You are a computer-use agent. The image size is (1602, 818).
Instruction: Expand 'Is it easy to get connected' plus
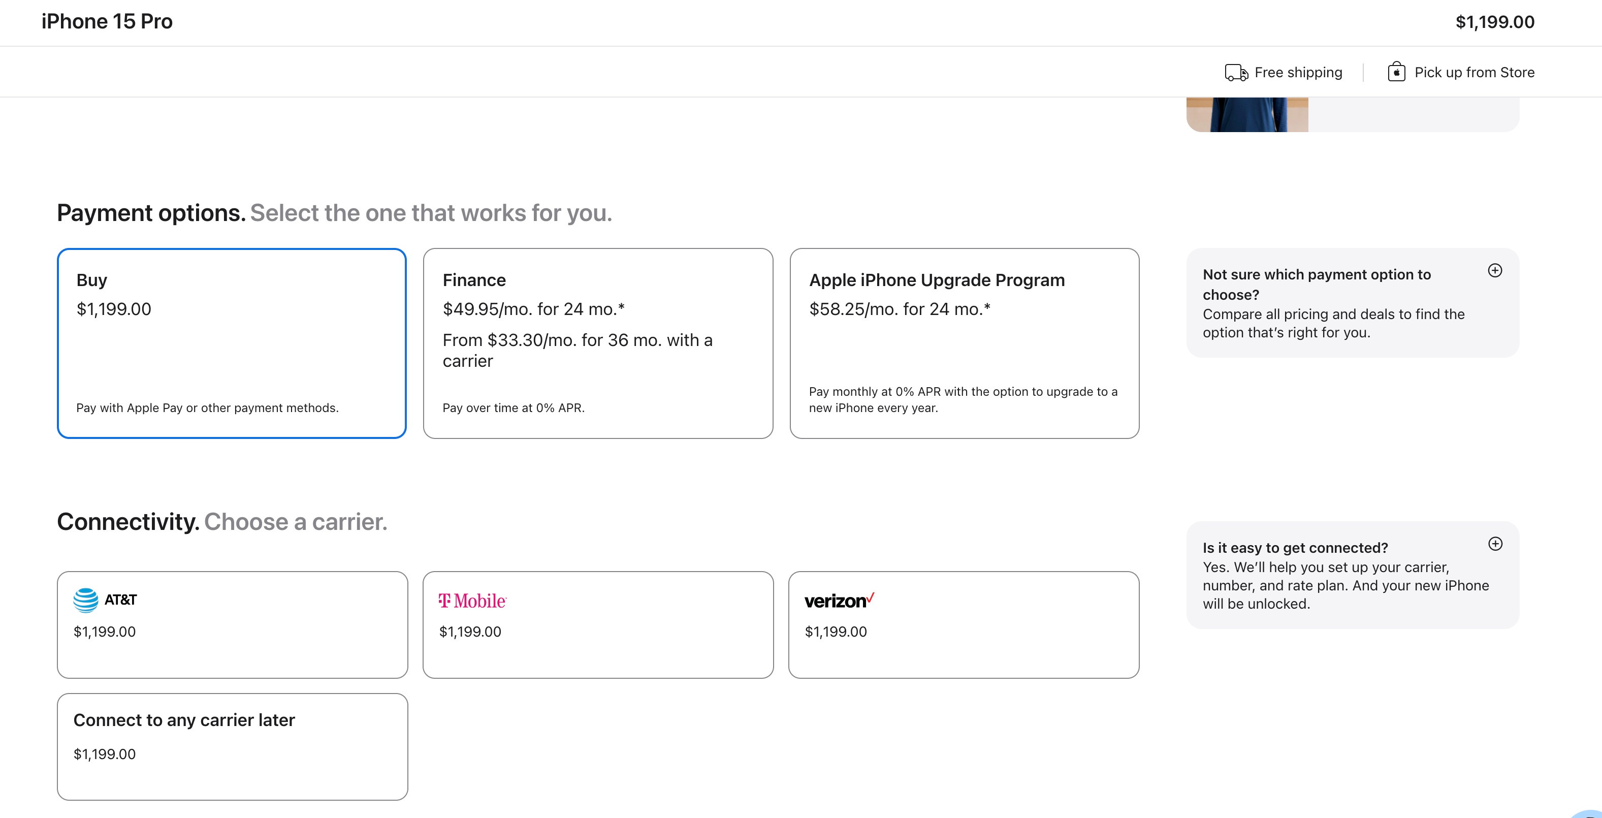point(1495,544)
